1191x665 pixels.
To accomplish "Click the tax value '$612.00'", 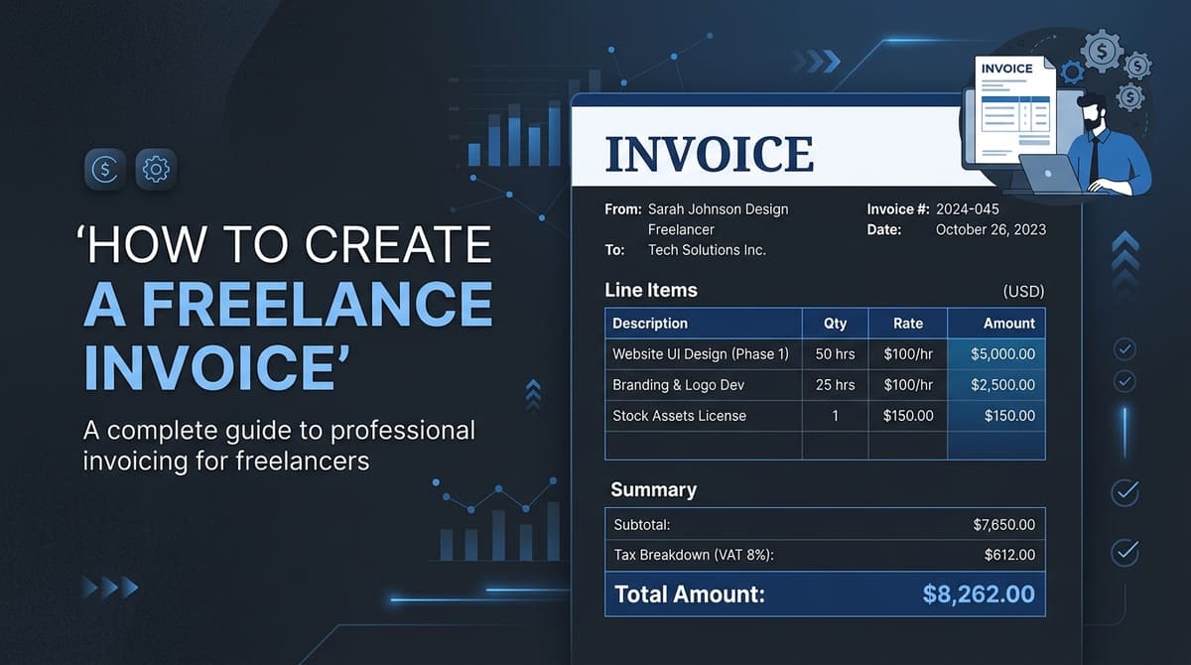I will point(1009,555).
